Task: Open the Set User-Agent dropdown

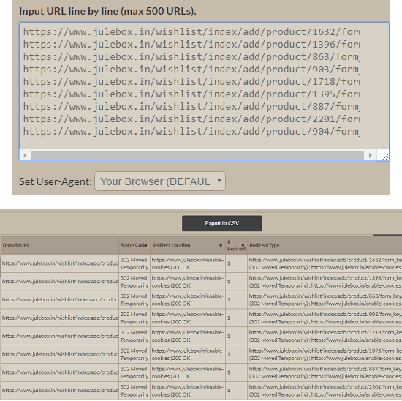Action: pyautogui.click(x=160, y=181)
